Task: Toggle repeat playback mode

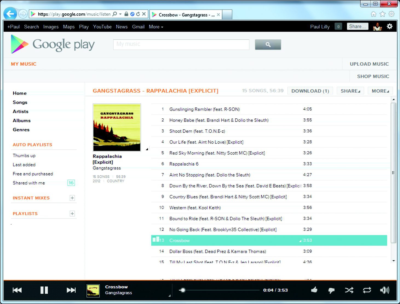Action: tap(367, 290)
